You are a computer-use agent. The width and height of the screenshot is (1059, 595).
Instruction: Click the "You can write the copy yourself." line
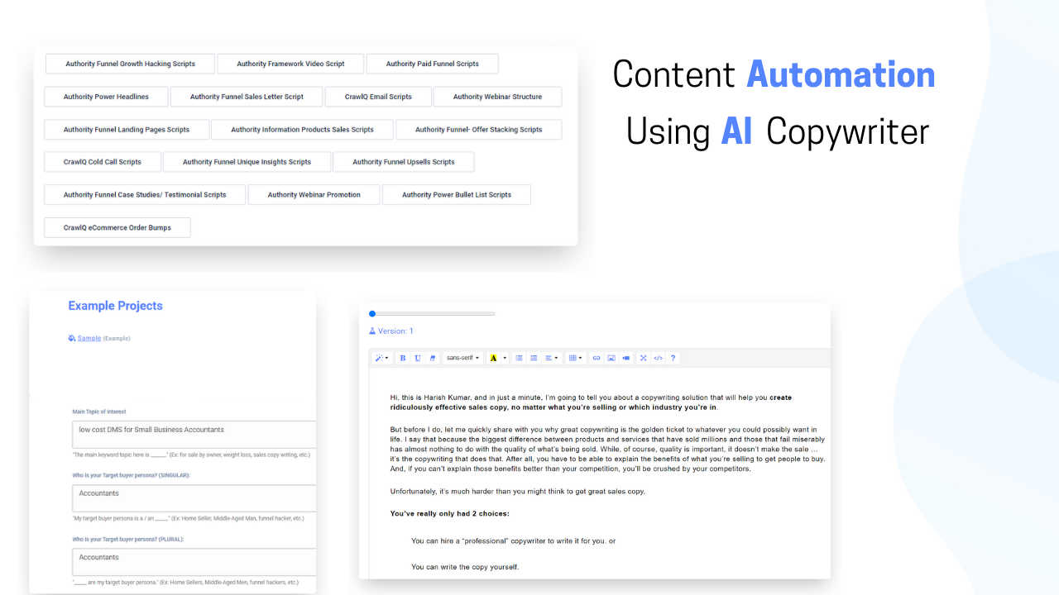pos(465,567)
